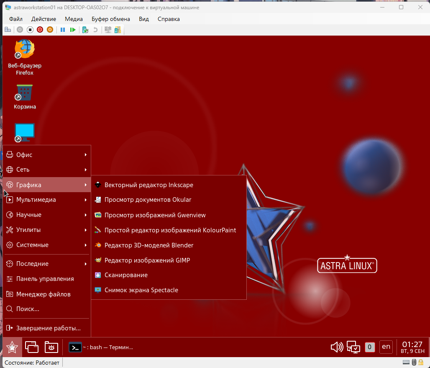The image size is (430, 368).
Task: Switch to the bash terminal taskbar window
Action: click(101, 347)
